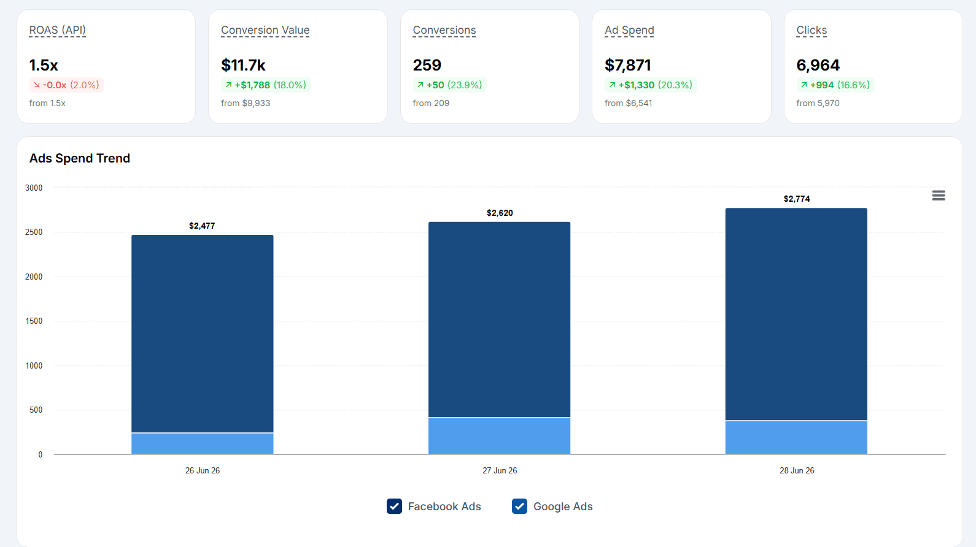The image size is (976, 547).
Task: Click the 'from 209' comparison text
Action: [x=431, y=103]
